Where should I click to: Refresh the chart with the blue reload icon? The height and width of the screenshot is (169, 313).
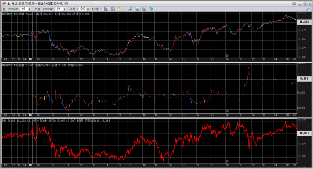pyautogui.click(x=151, y=9)
